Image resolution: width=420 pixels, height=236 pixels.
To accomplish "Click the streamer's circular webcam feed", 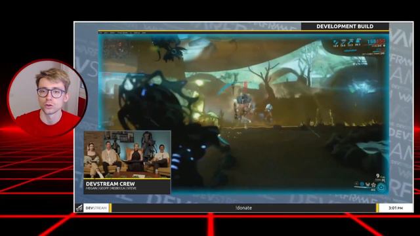I will tap(47, 98).
